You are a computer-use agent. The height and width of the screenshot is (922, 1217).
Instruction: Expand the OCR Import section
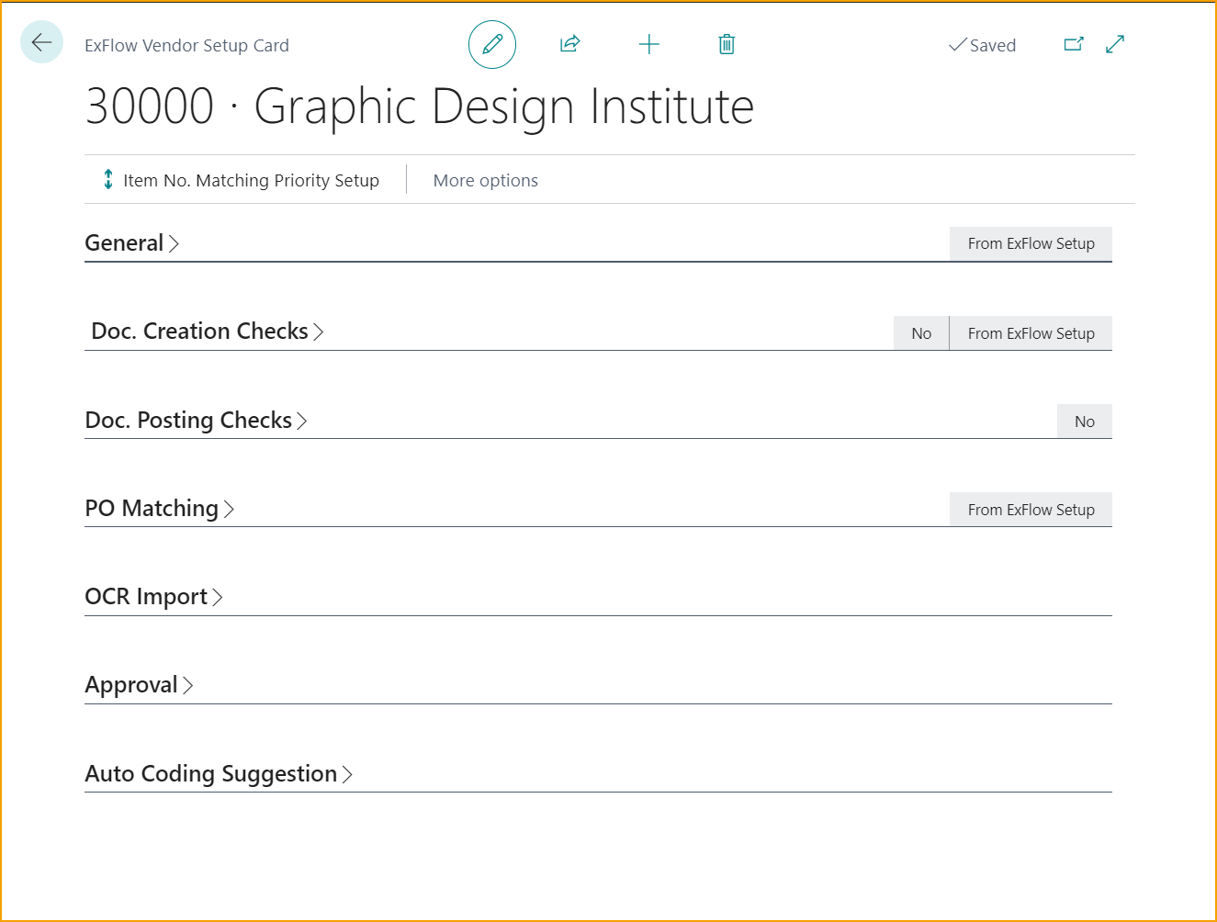click(x=154, y=597)
